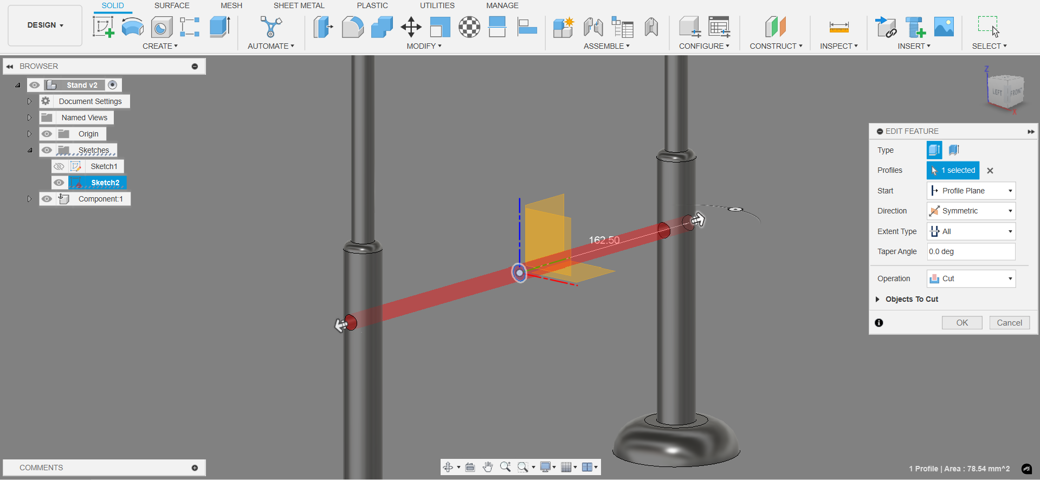Open the Direction dropdown set to Symmetric
Viewport: 1040px width, 480px height.
(x=971, y=211)
